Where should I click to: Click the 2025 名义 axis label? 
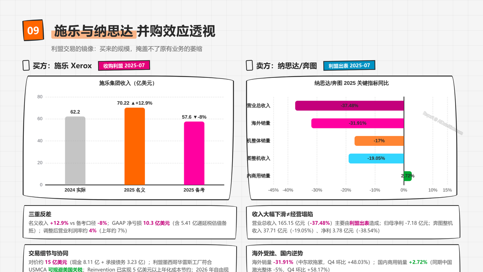click(135, 190)
